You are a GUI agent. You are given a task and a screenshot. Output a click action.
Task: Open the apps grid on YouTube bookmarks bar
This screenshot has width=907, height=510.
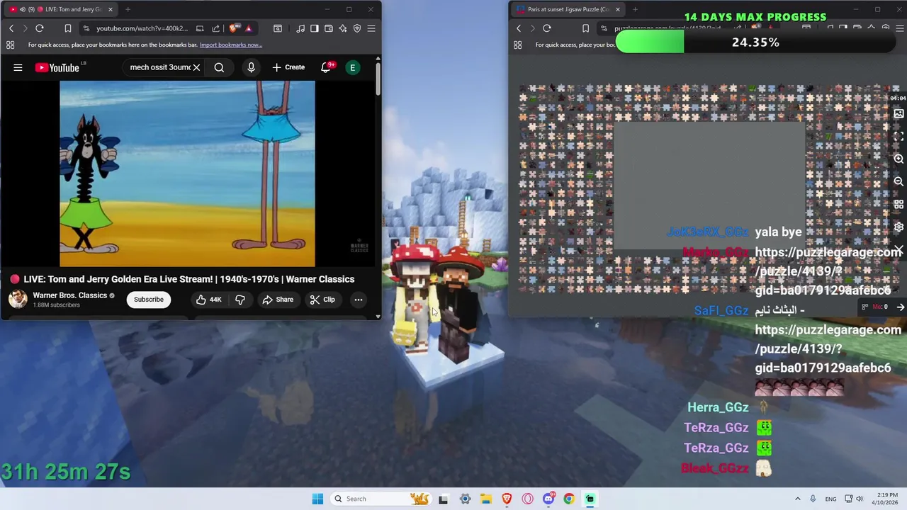(10, 45)
